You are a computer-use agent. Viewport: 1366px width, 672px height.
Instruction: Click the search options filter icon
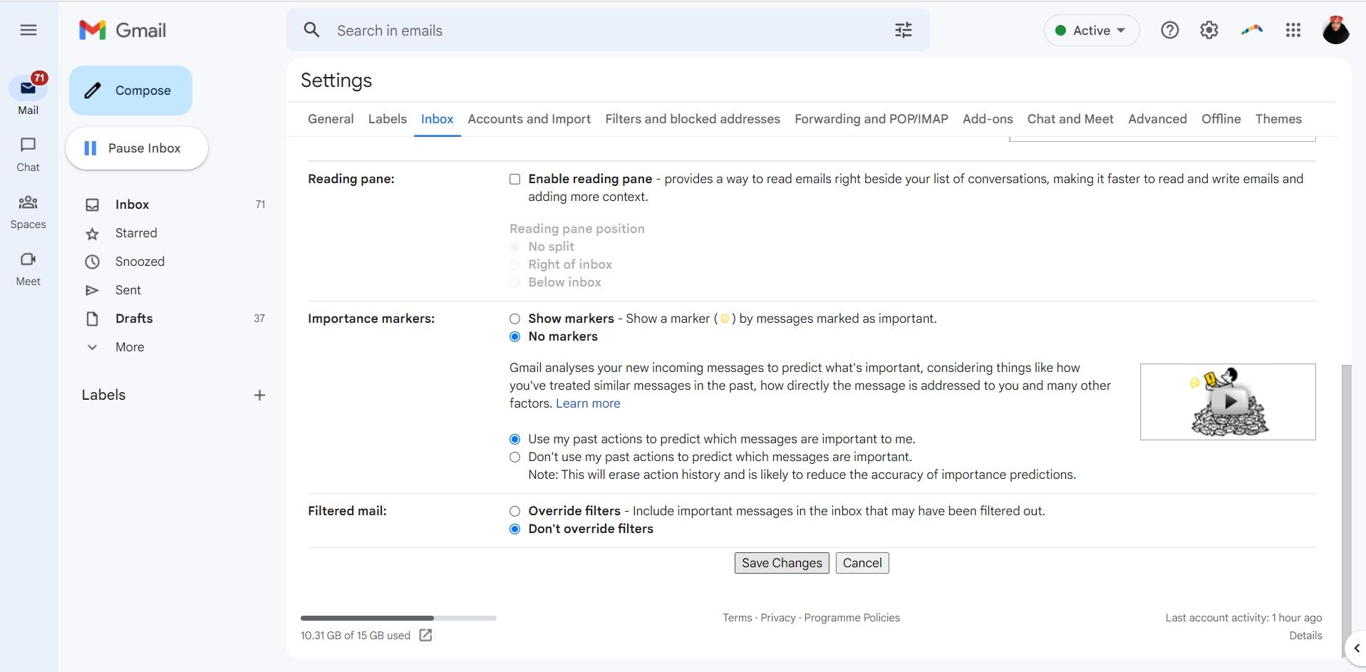[x=903, y=30]
